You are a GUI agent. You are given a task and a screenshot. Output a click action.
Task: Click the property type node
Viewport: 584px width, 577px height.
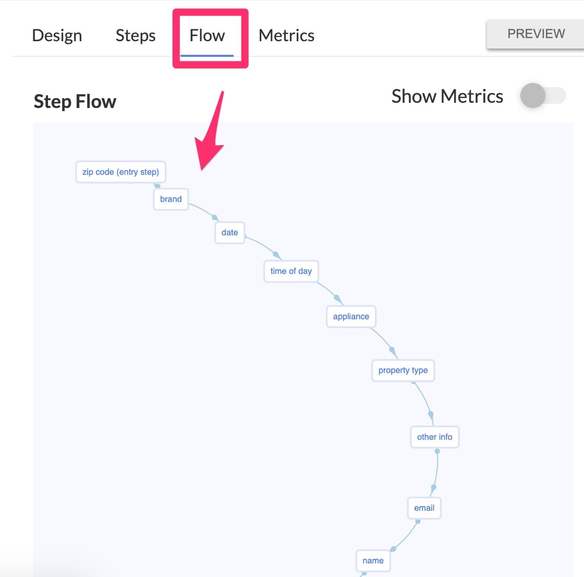[403, 370]
